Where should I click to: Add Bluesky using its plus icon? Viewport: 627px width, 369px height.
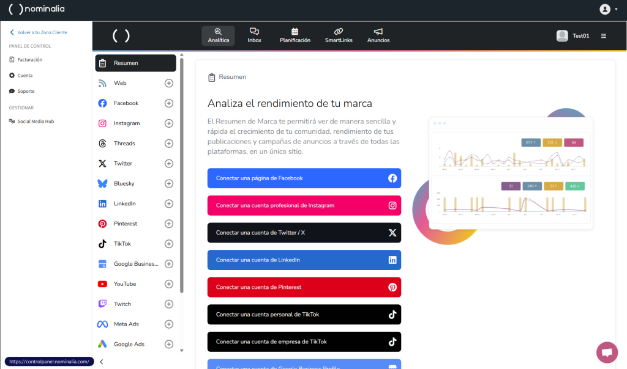pyautogui.click(x=169, y=183)
